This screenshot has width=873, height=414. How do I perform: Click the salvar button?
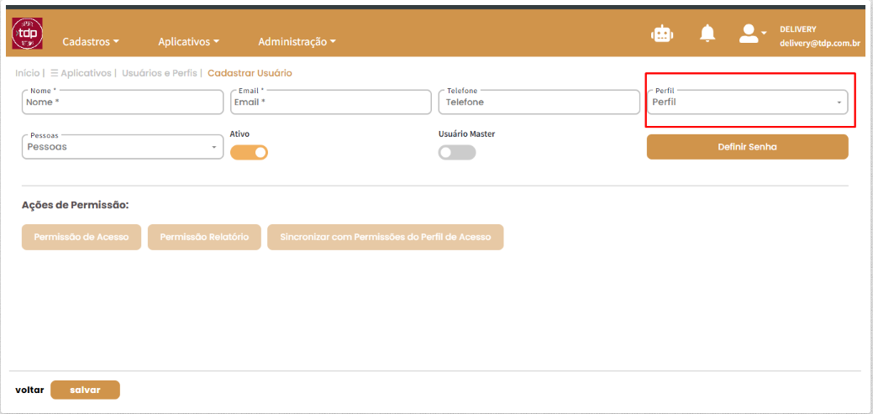click(x=85, y=390)
